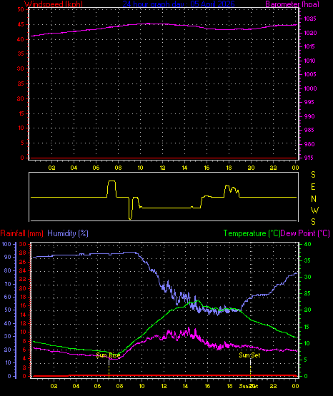Click the sunrise dotted marker line
333x396 pixels.
[x=109, y=368]
